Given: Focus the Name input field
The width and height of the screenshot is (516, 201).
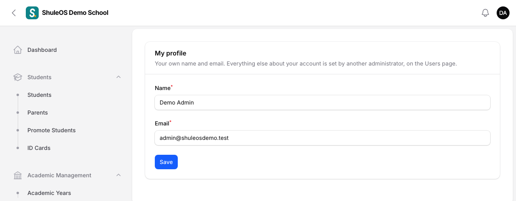Looking at the screenshot, I should point(322,103).
